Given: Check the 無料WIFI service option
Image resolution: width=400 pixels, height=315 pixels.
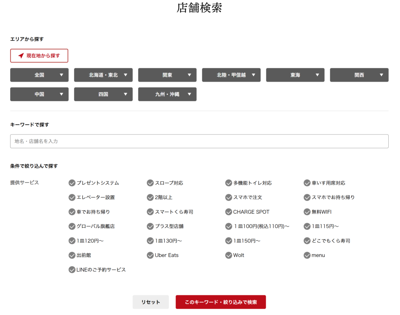Looking at the screenshot, I should pos(307,212).
